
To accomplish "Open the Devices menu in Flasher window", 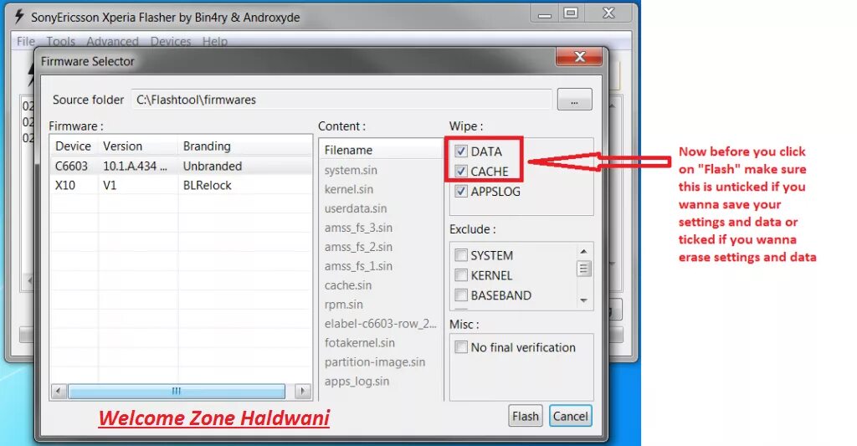I will tap(171, 42).
